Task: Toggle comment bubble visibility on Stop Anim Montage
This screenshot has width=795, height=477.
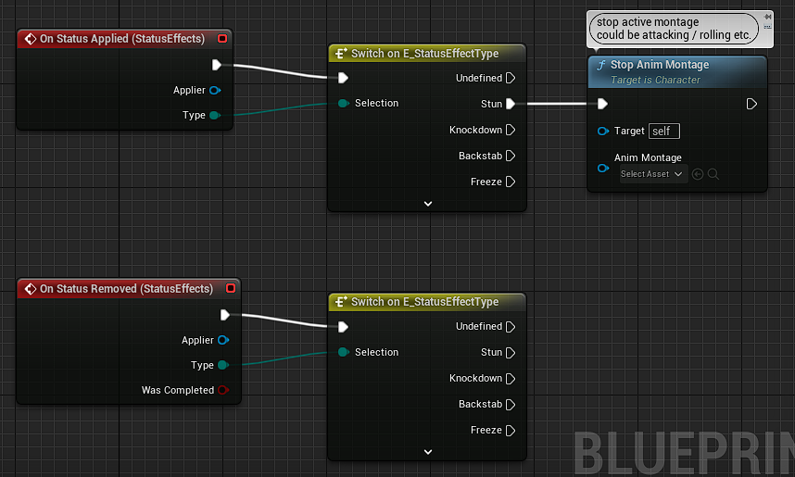Action: pyautogui.click(x=768, y=27)
